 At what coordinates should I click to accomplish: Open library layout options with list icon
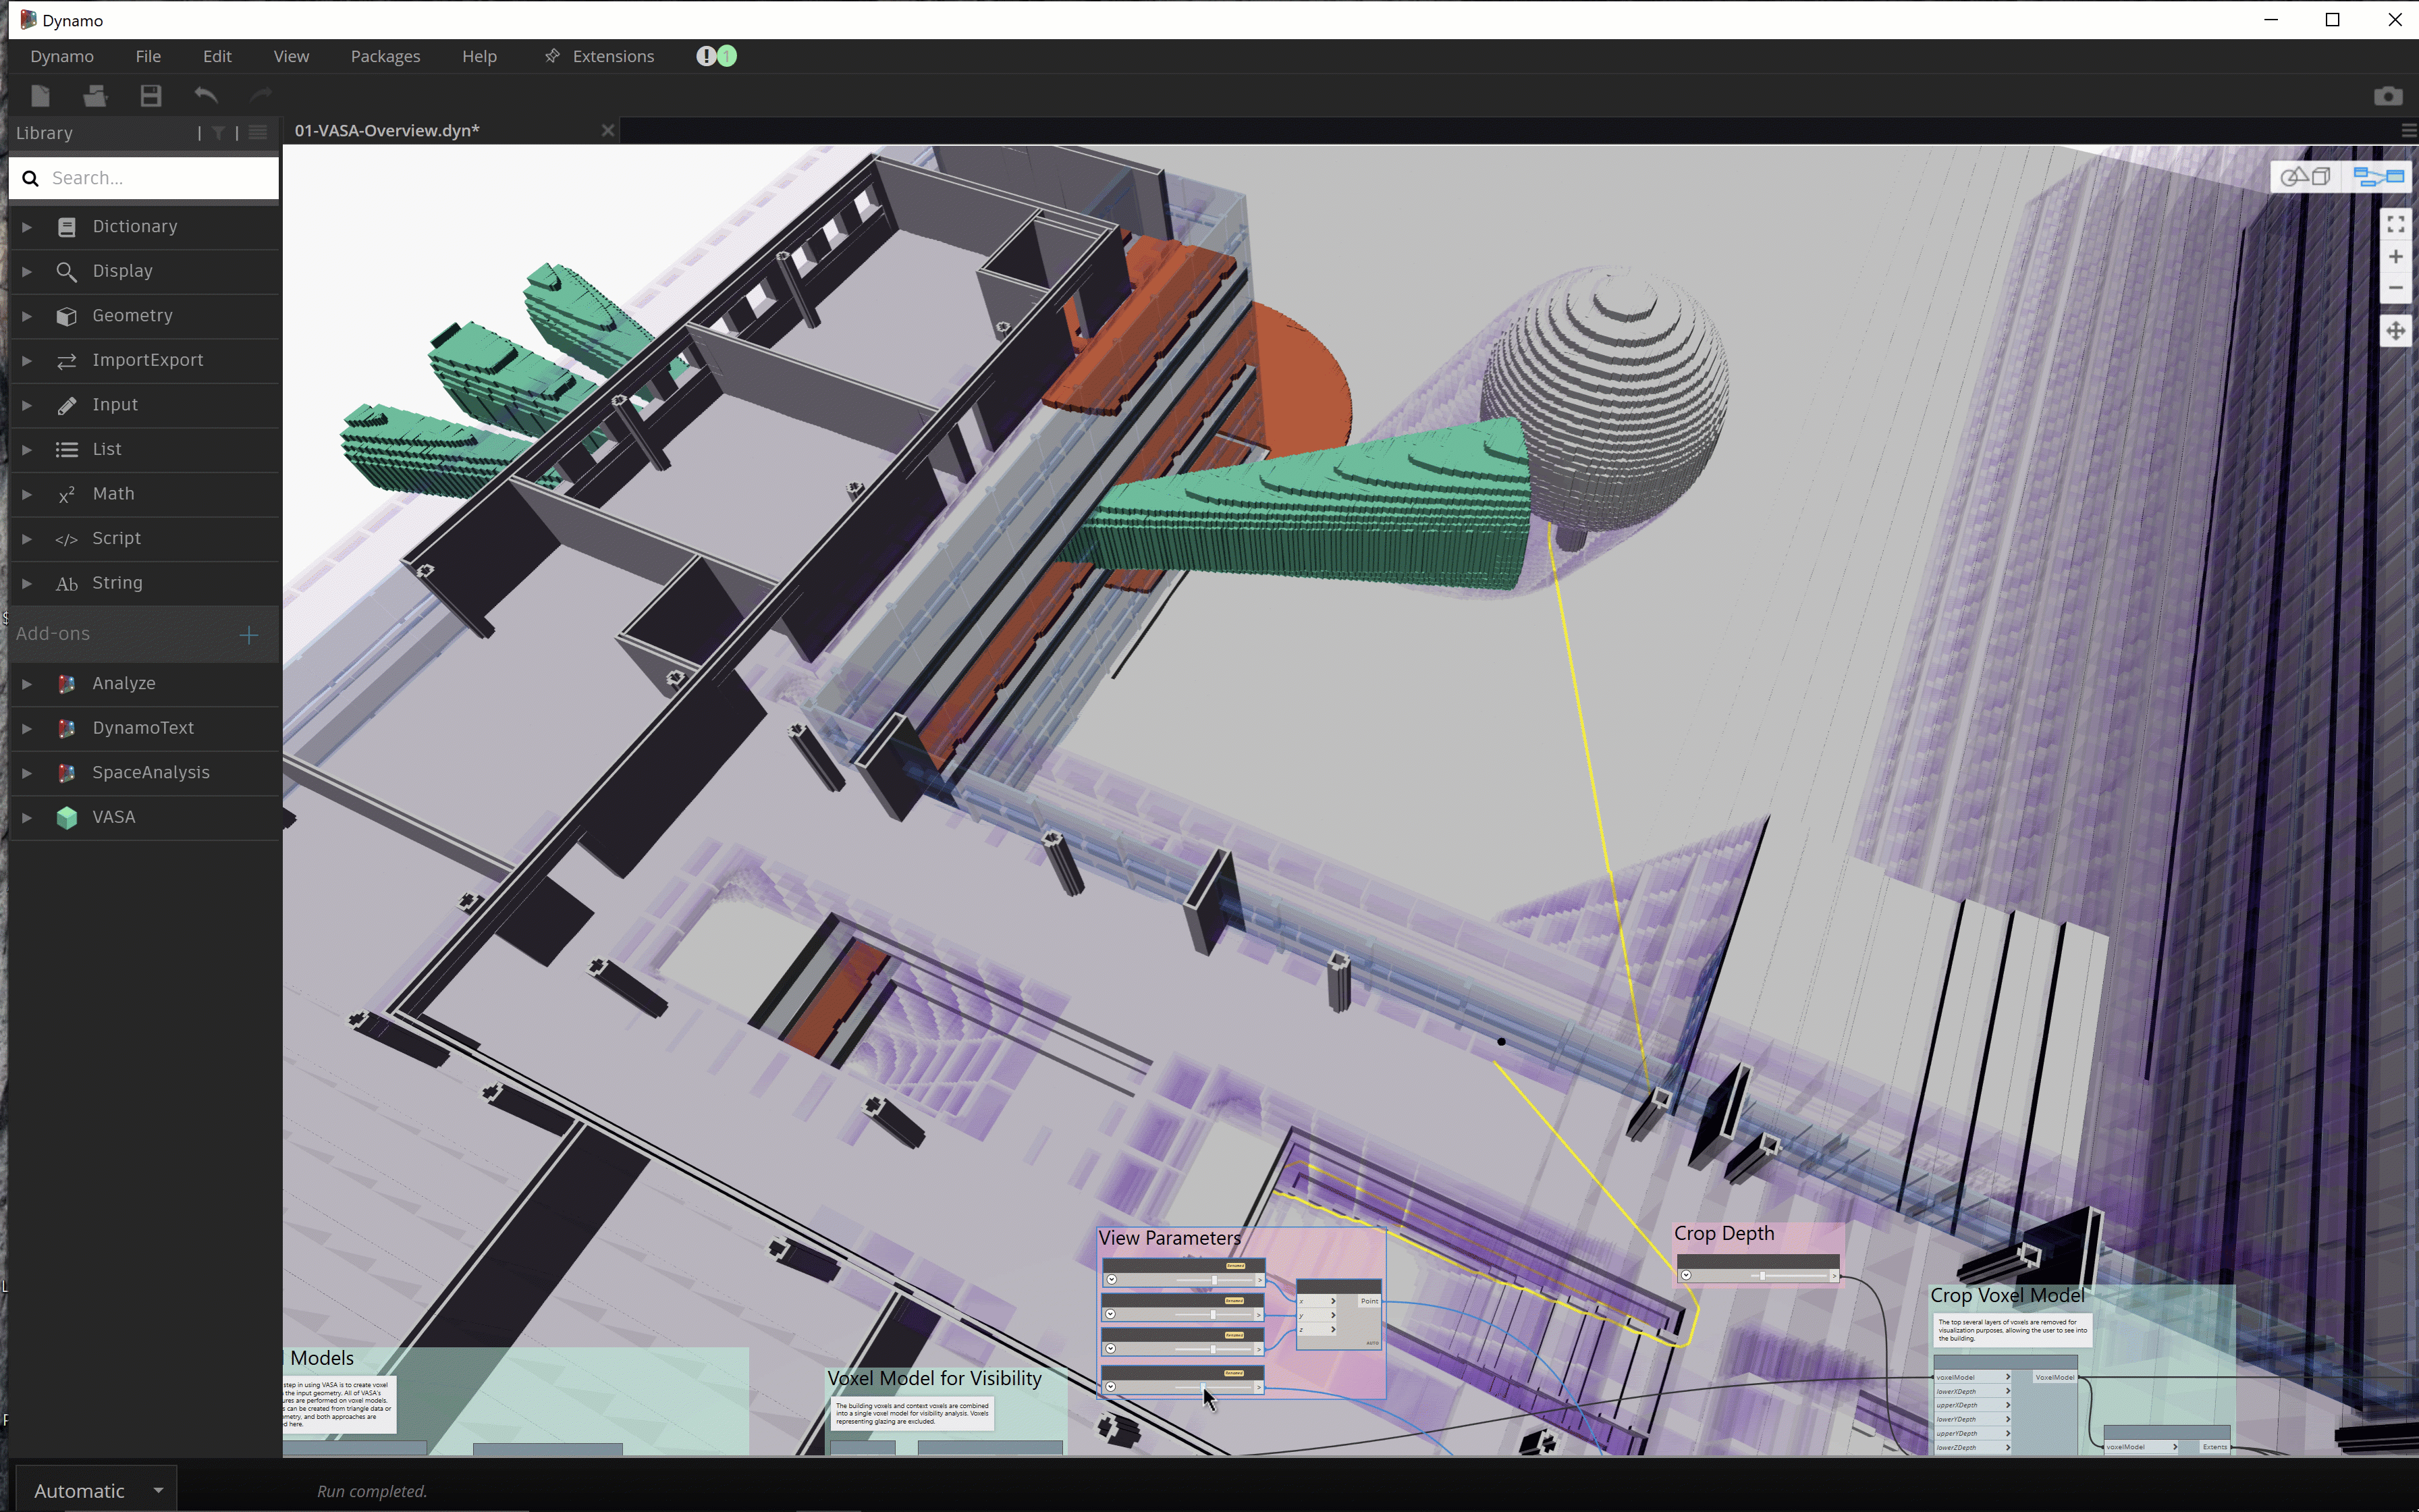[x=257, y=131]
